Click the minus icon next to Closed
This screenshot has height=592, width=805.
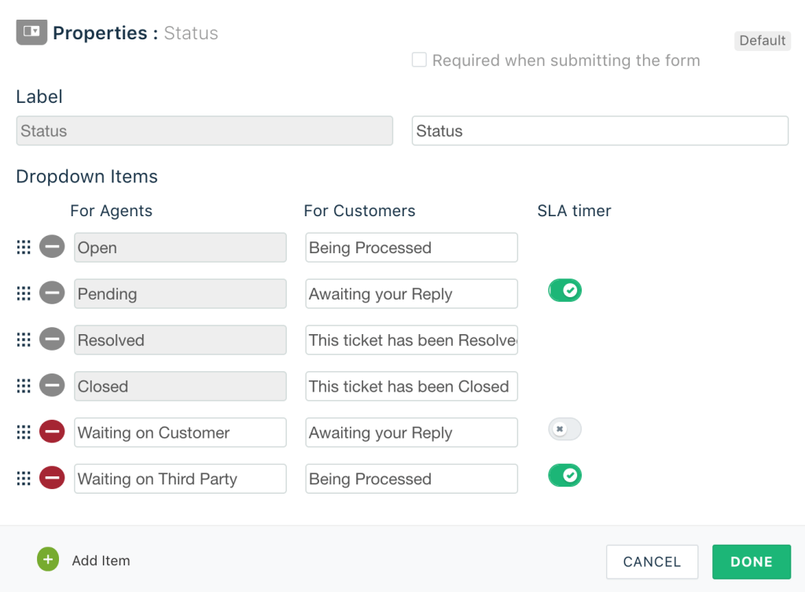point(51,385)
